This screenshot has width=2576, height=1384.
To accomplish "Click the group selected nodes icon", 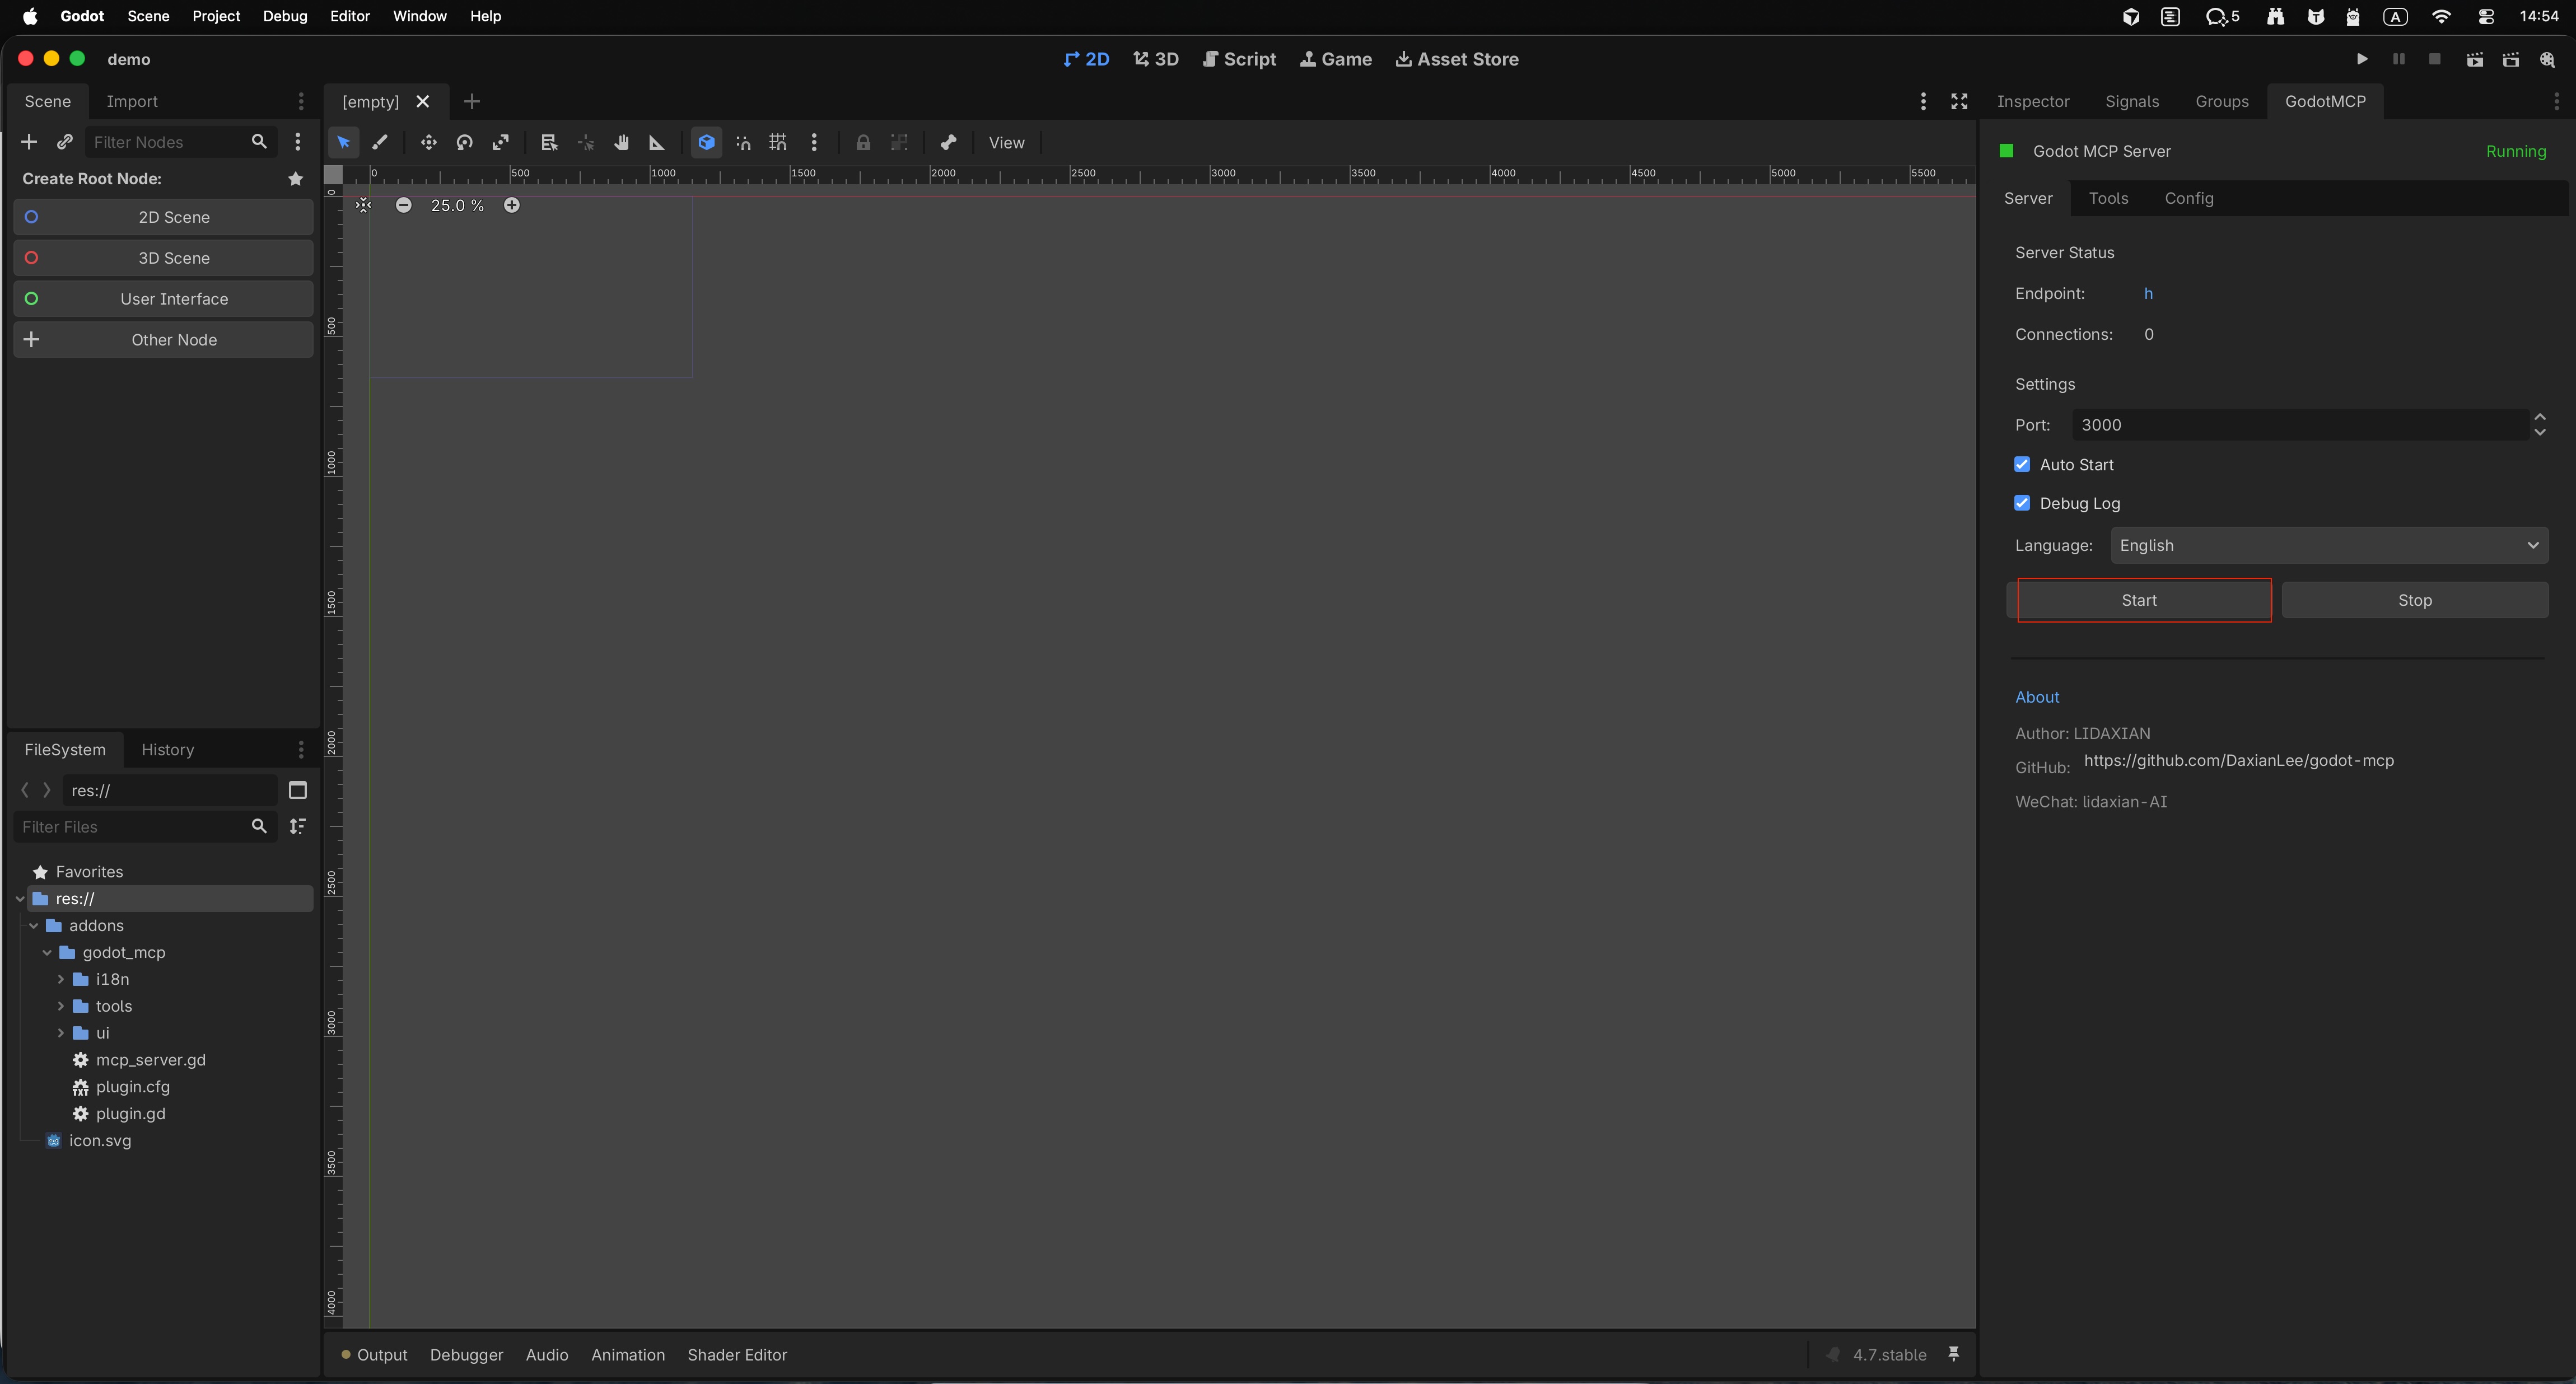I will tap(899, 143).
